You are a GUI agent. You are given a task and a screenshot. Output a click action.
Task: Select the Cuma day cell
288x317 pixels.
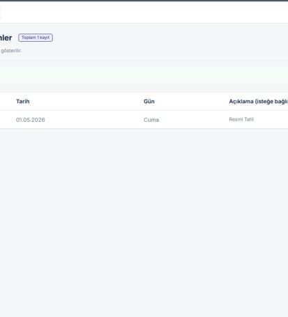pos(151,120)
